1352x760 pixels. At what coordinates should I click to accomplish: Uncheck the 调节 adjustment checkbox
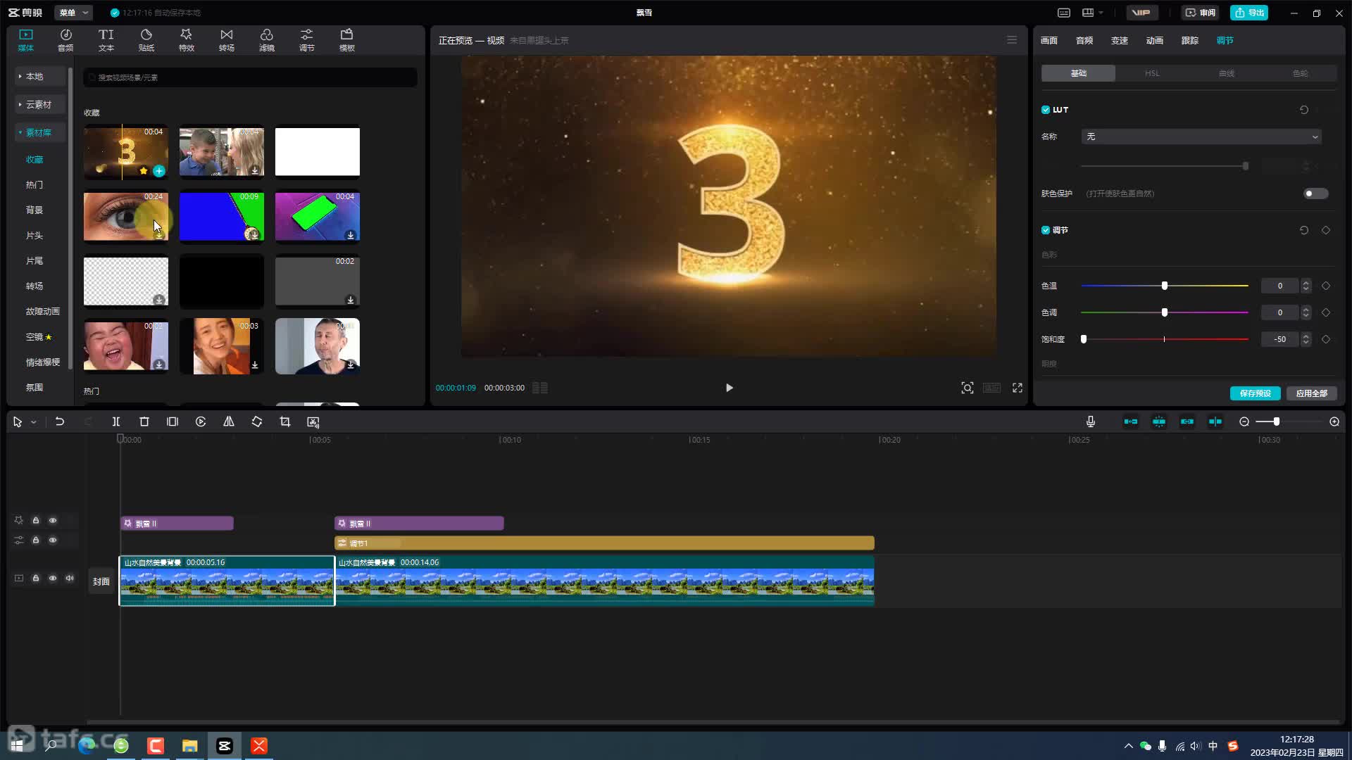(x=1046, y=230)
